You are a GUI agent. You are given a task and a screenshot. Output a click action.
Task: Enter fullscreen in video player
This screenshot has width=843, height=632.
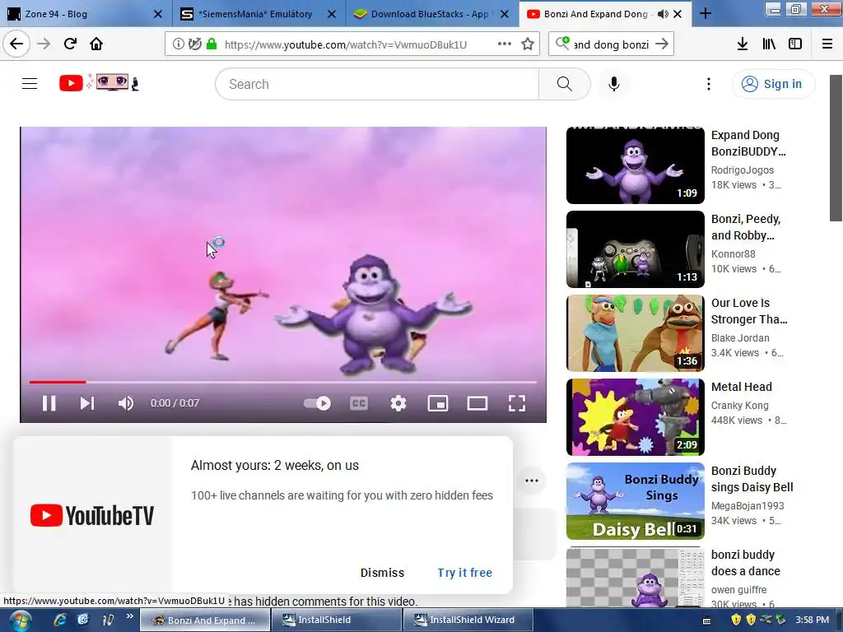click(x=517, y=403)
